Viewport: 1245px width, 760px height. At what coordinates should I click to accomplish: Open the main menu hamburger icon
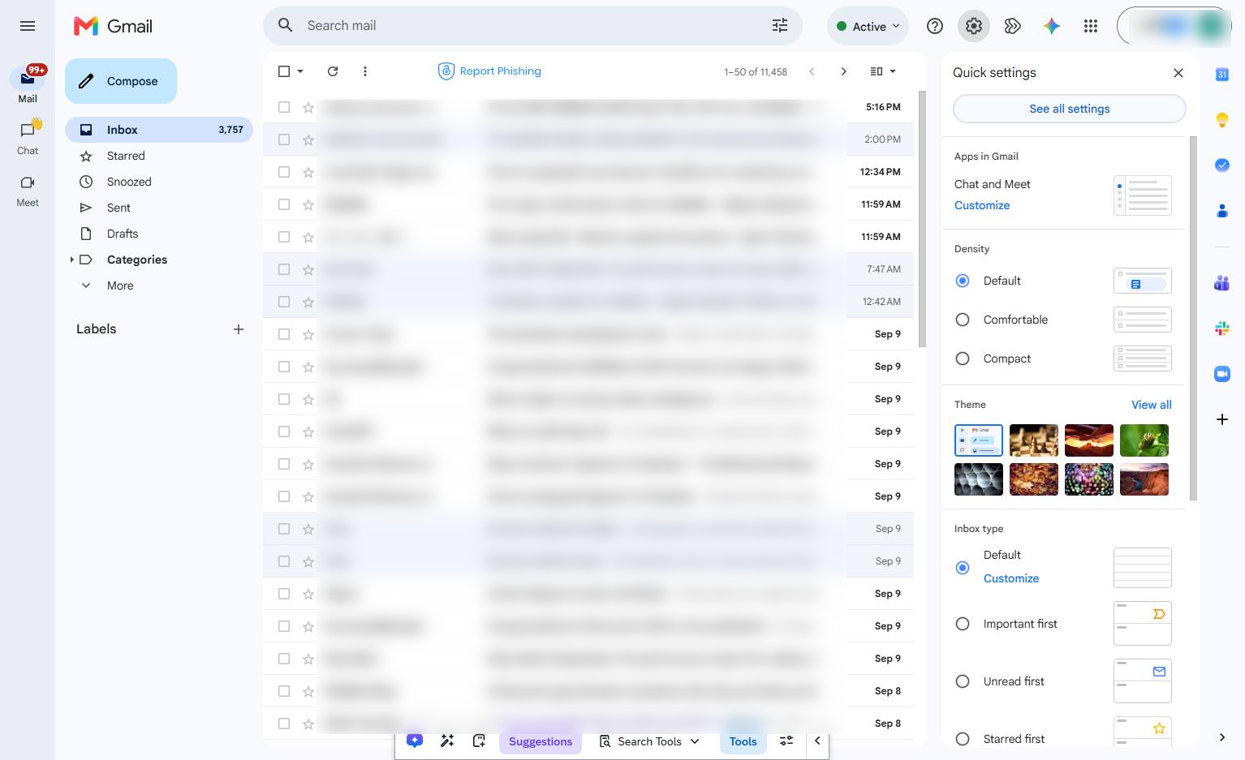tap(28, 26)
